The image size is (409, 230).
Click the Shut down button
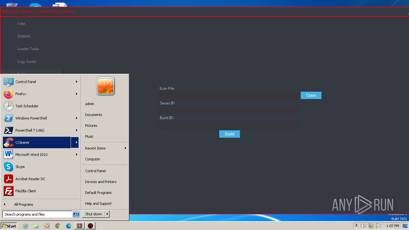[94, 214]
